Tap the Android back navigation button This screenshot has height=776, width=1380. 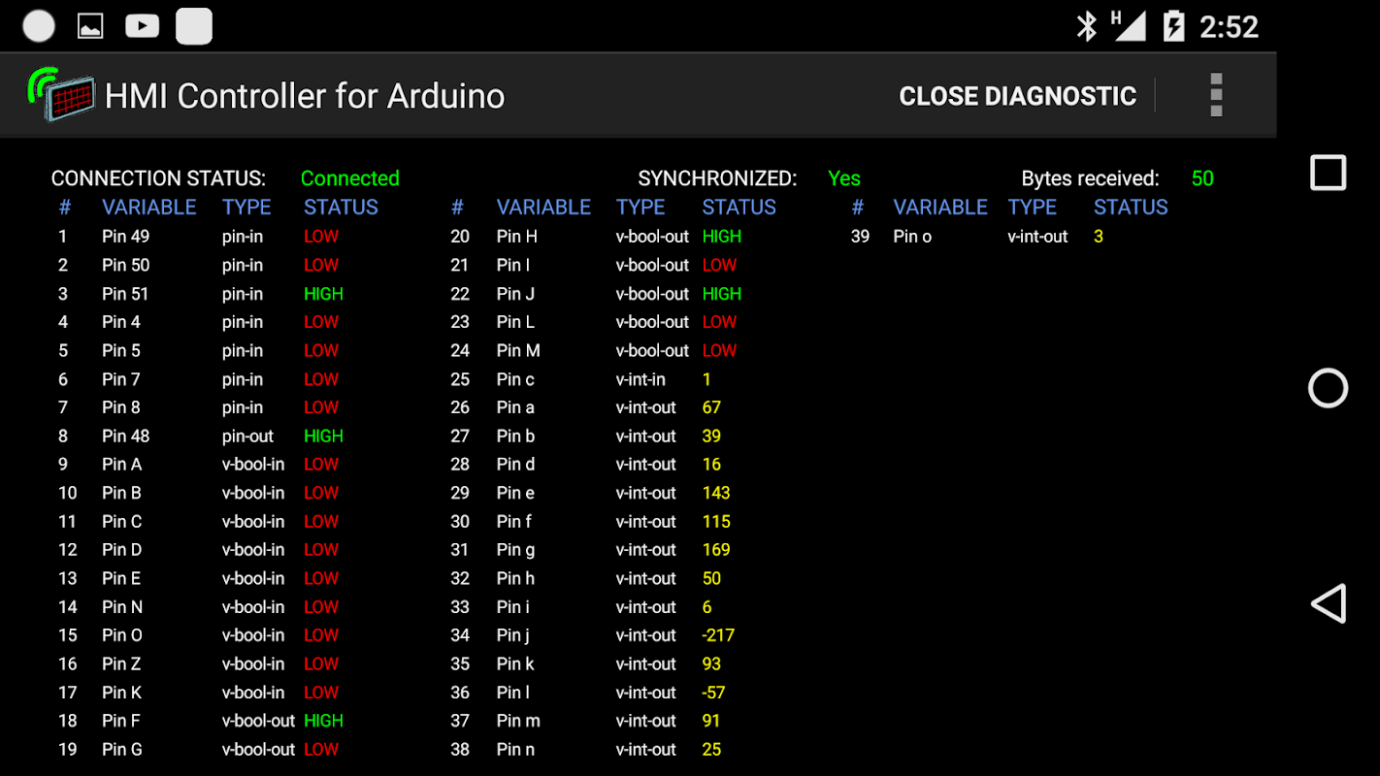[x=1329, y=602]
